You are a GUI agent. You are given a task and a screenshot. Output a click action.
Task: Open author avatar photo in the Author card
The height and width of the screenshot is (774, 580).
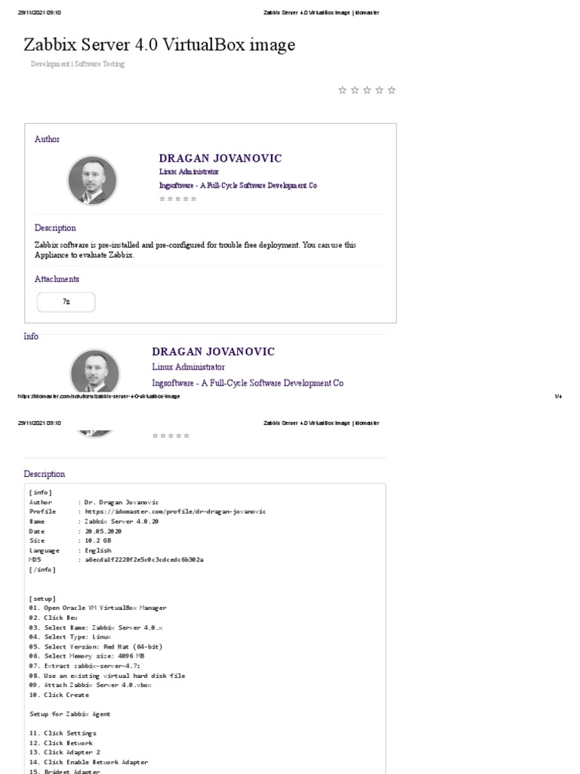coord(93,180)
